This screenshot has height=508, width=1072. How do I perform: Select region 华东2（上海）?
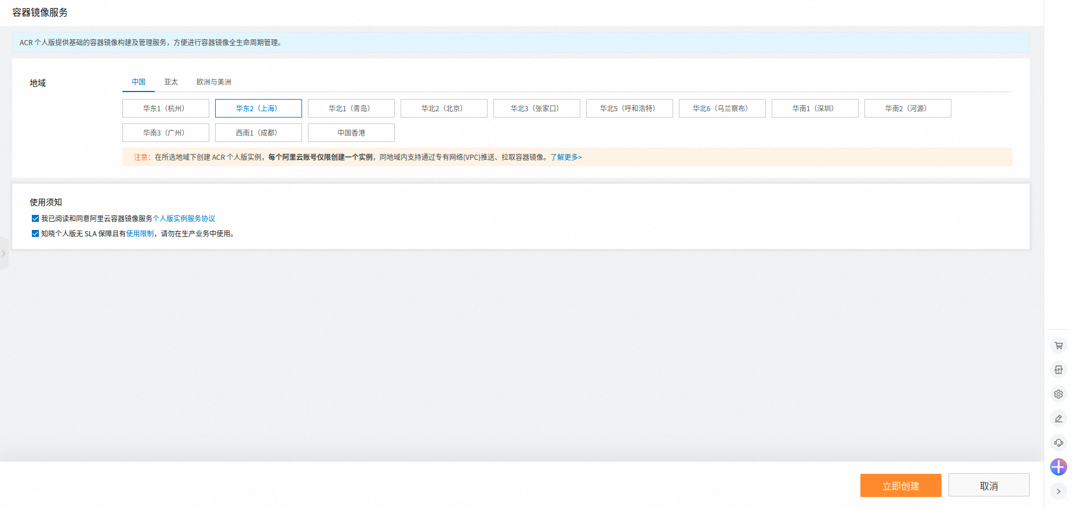coord(259,108)
